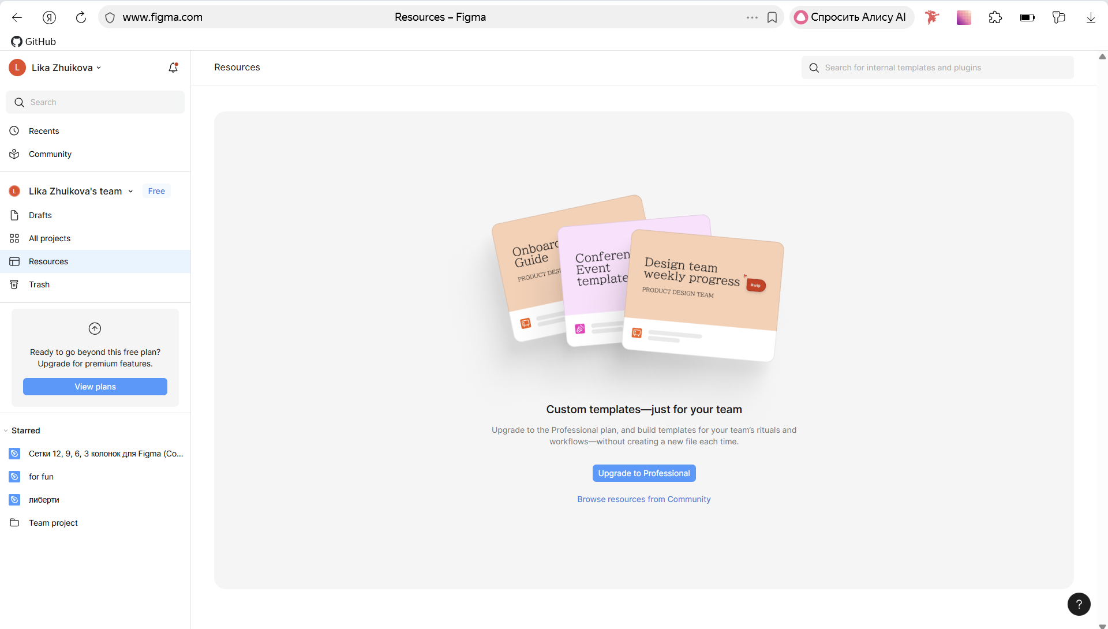
Task: Click the View plans button
Action: pos(95,387)
